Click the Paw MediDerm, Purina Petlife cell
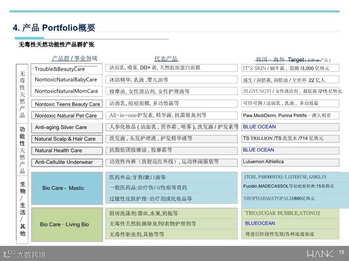349x261 pixels. pyautogui.click(x=290, y=115)
